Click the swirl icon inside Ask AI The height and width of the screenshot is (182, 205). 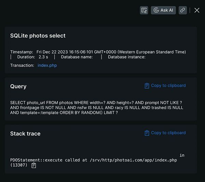click(156, 10)
